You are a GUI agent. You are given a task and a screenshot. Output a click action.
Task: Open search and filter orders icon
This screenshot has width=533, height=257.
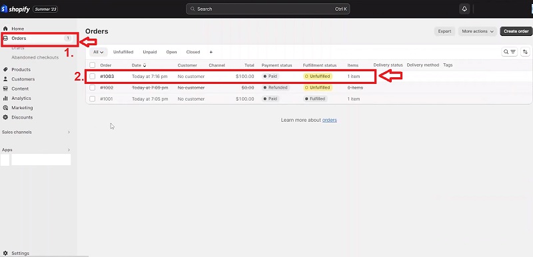(510, 52)
